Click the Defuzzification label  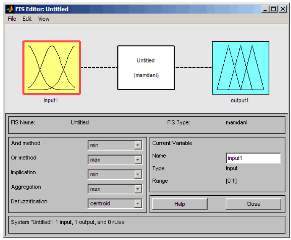pos(29,201)
